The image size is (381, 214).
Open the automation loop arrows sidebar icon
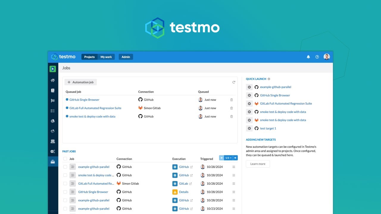pyautogui.click(x=53, y=131)
